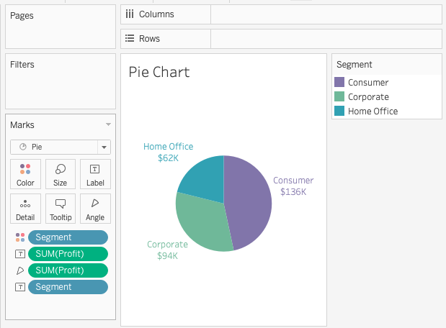Viewport: 446px width, 328px height.
Task: Click the angle icon beside SUM(Profit) pill
Action: point(19,270)
